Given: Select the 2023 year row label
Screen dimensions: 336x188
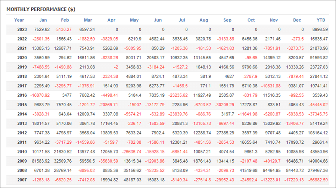Looking at the screenshot, I should (x=22, y=29).
